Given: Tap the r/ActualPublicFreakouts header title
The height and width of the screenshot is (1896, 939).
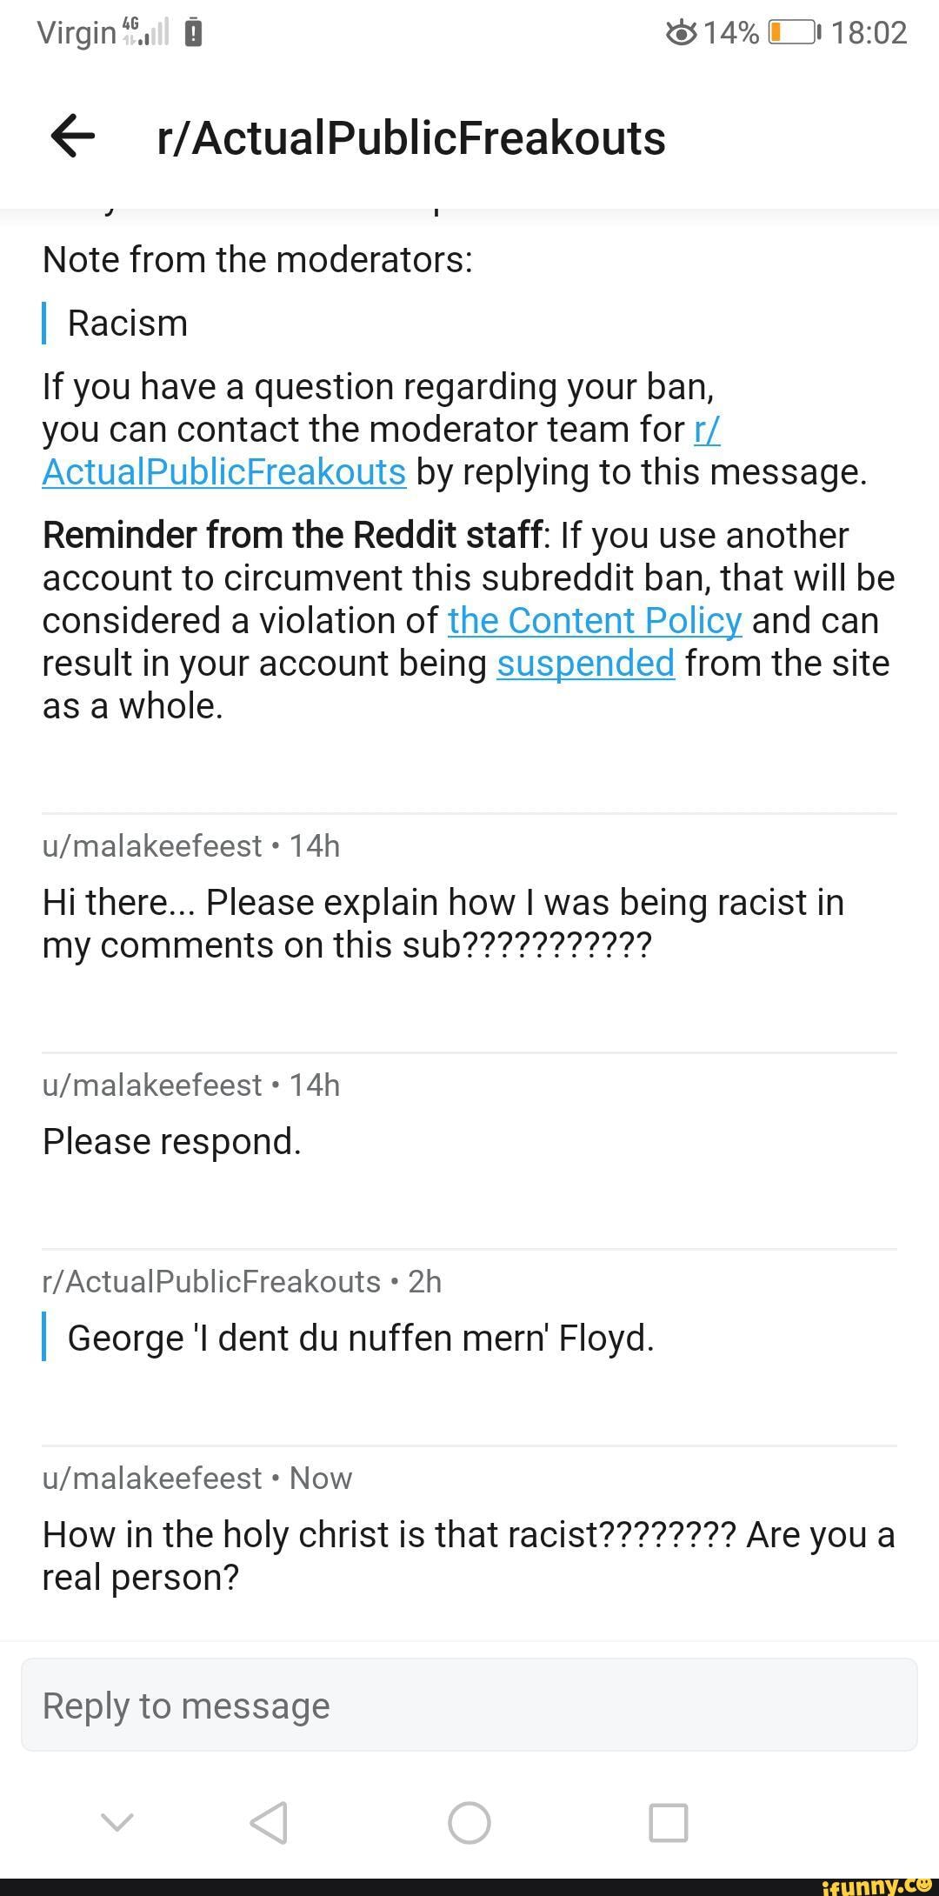Looking at the screenshot, I should click(x=410, y=138).
